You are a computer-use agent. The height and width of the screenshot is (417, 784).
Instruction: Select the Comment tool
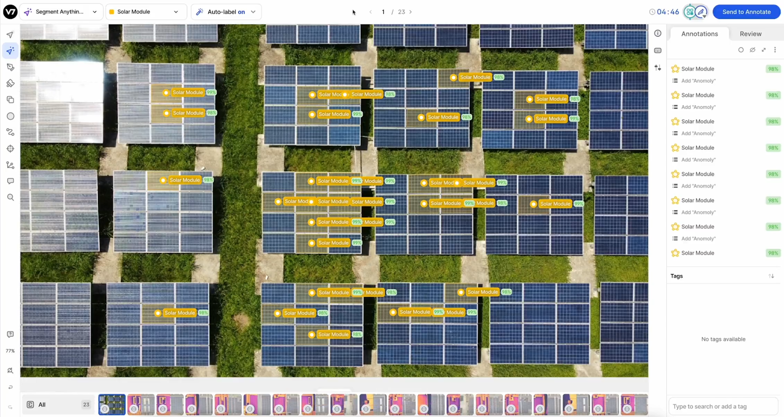[x=10, y=181]
